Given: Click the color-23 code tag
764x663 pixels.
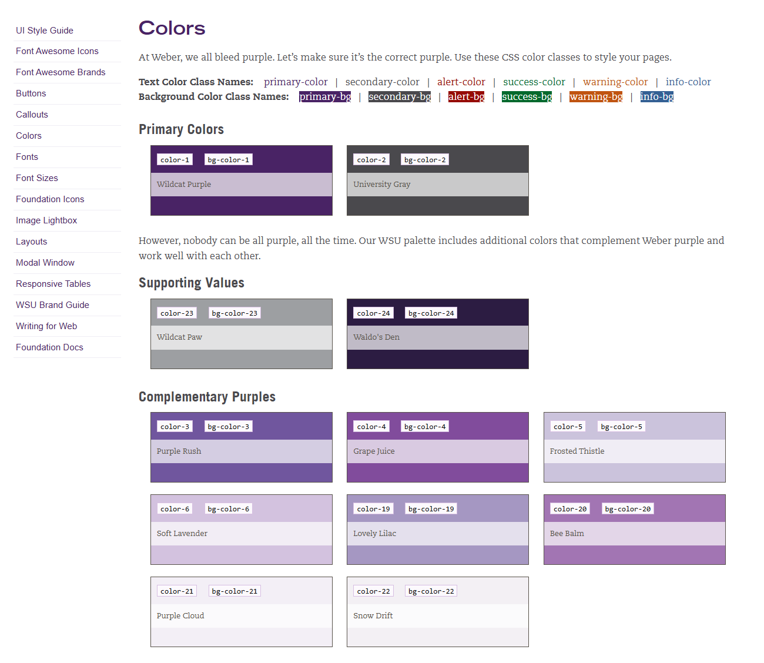Looking at the screenshot, I should [177, 313].
